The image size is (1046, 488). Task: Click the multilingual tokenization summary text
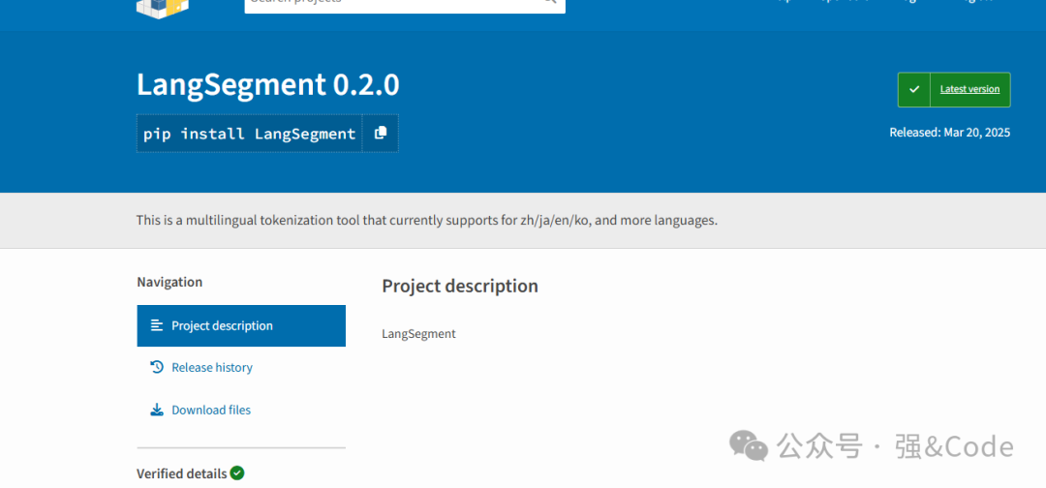(x=427, y=220)
